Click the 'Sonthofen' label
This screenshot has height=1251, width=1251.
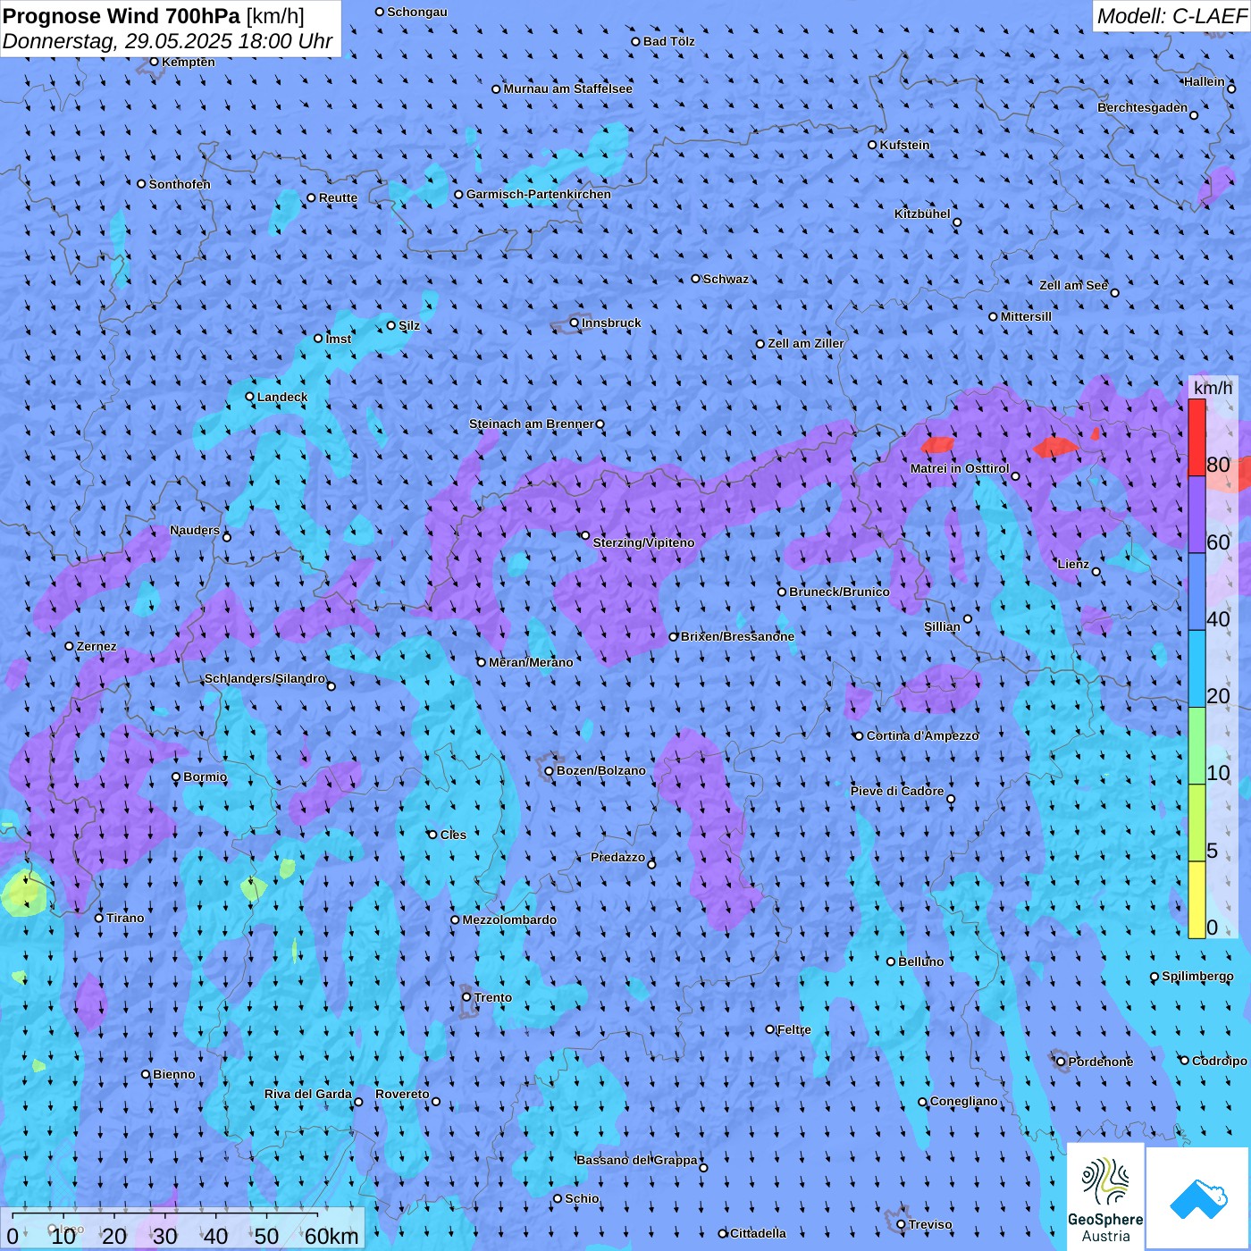pyautogui.click(x=180, y=185)
